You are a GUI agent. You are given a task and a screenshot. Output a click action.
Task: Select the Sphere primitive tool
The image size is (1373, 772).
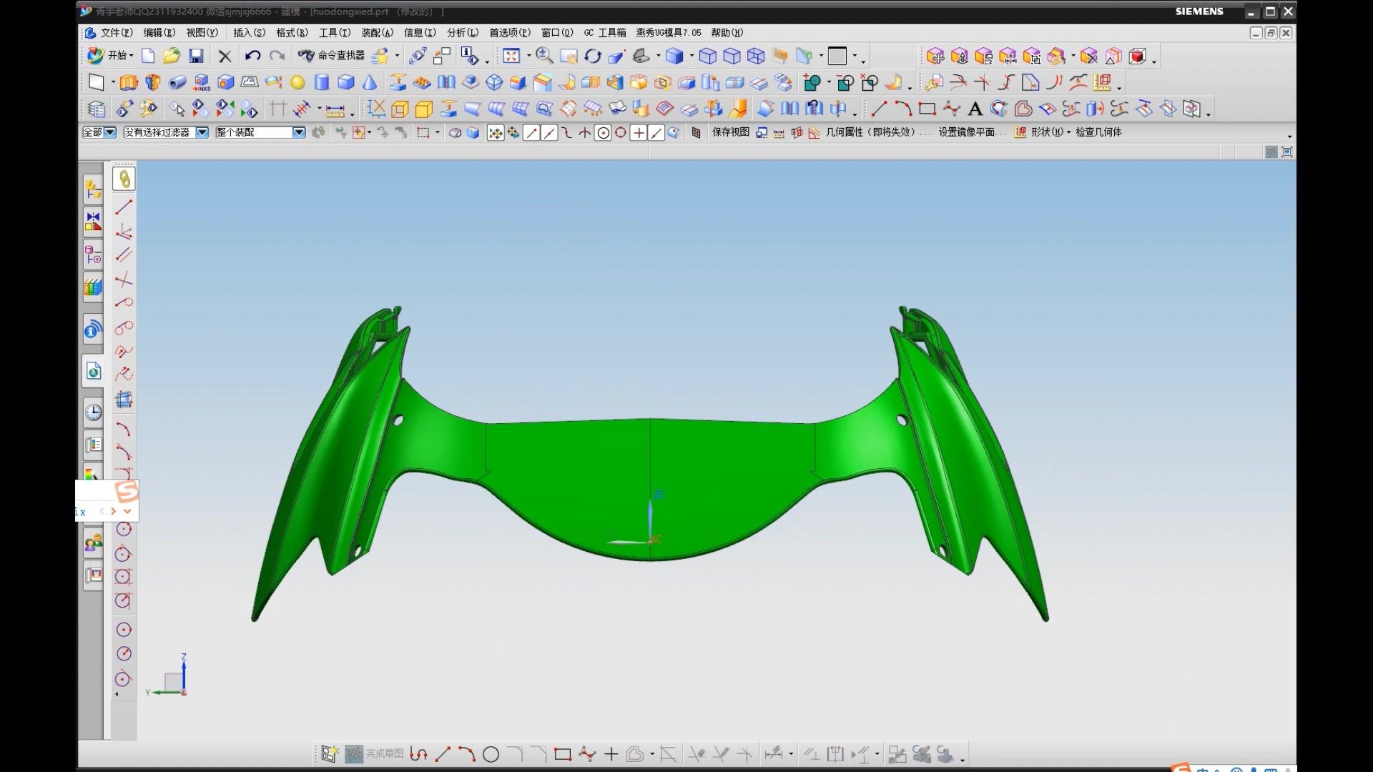pyautogui.click(x=297, y=83)
